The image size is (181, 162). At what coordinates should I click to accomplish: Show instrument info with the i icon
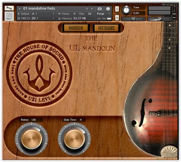108,9
